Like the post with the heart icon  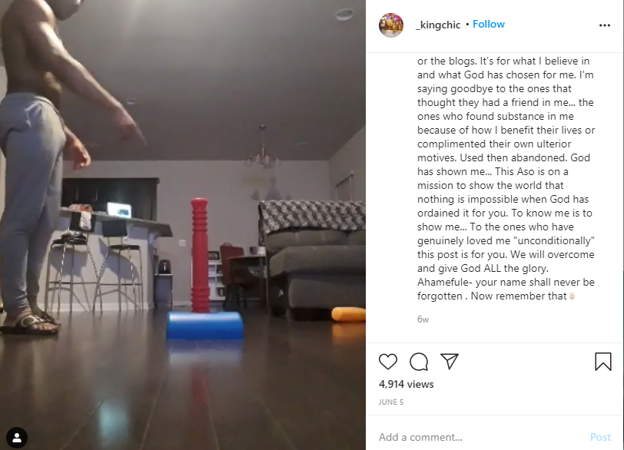pos(388,362)
